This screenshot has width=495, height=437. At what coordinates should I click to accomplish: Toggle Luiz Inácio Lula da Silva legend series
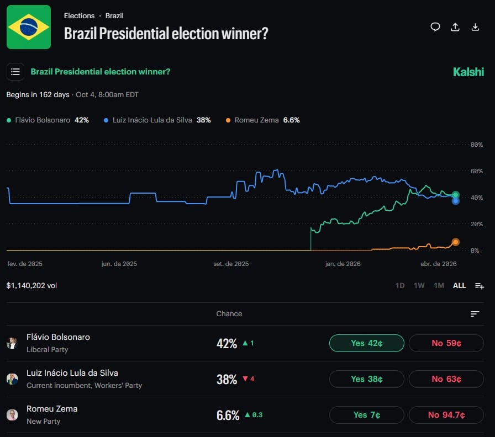point(157,120)
